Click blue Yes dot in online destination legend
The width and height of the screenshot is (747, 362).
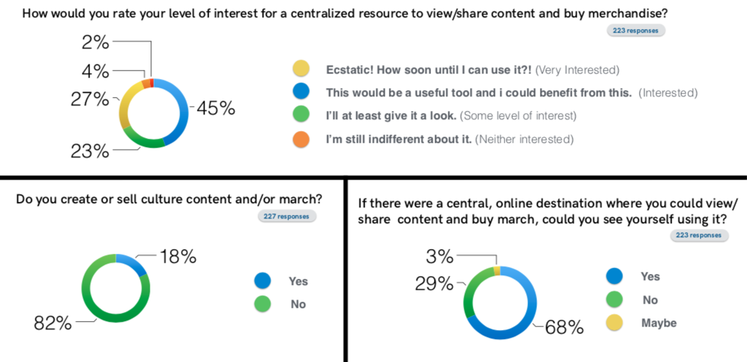614,276
